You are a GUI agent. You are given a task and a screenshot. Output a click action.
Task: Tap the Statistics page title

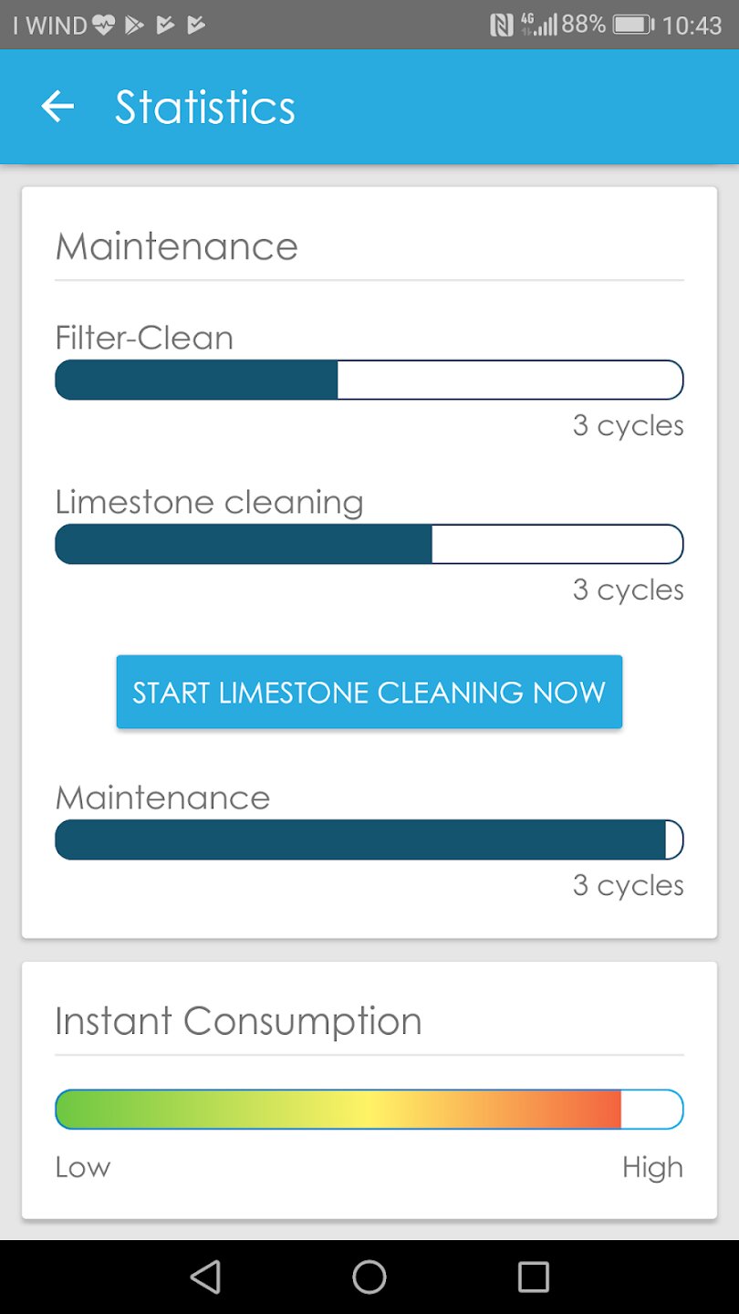click(205, 107)
